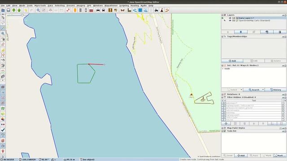Screen dimensions: 287x161
Task: Click the tractor preset toolbar icon
Action: 157,10
